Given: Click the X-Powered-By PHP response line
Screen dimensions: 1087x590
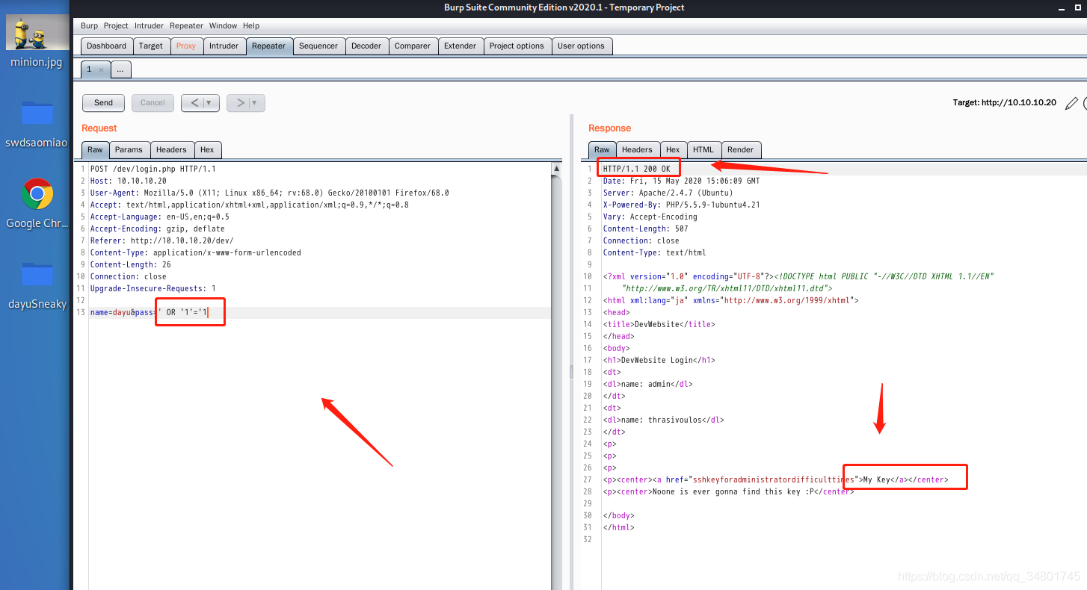Looking at the screenshot, I should pyautogui.click(x=681, y=205).
